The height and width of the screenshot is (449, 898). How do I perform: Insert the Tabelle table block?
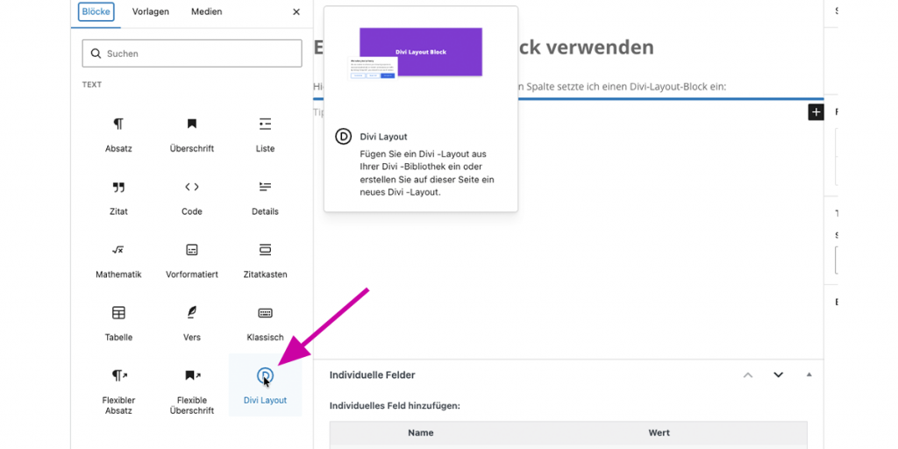[x=118, y=323]
